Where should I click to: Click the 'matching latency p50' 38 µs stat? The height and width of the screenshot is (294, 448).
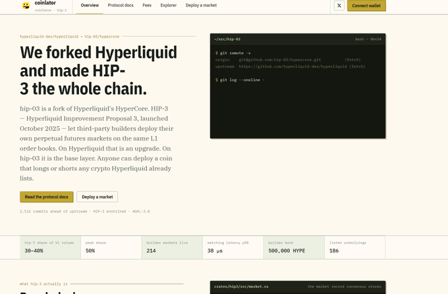pyautogui.click(x=233, y=247)
